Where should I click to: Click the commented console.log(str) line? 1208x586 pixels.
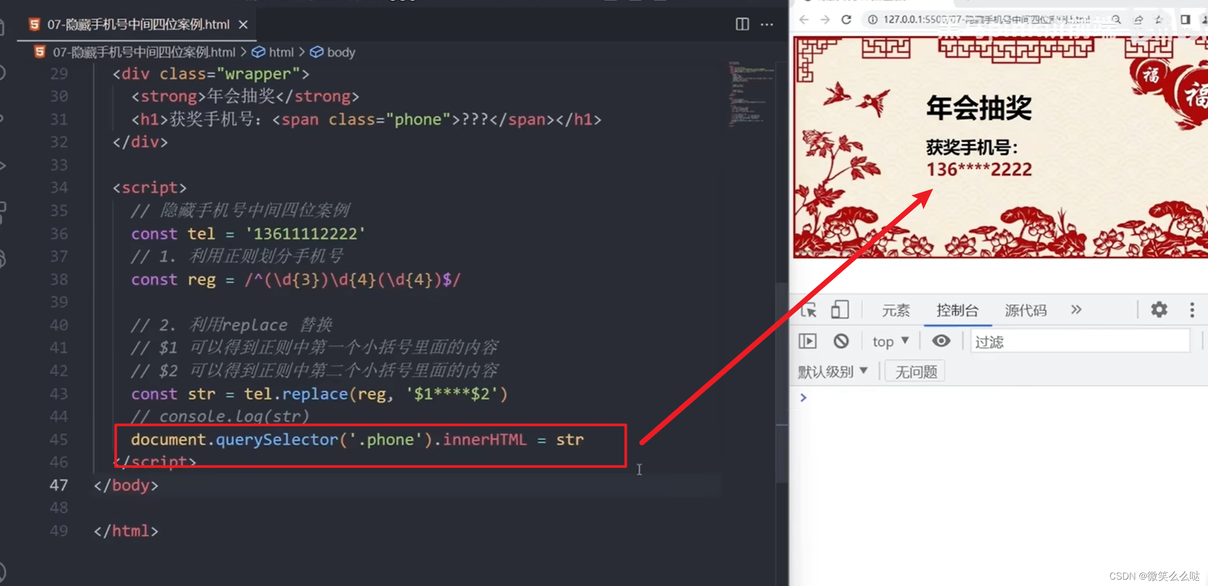click(x=219, y=416)
